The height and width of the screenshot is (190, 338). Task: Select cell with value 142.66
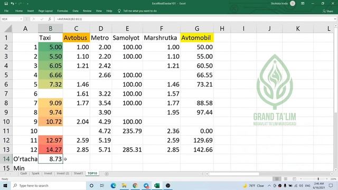pyautogui.click(x=197, y=149)
